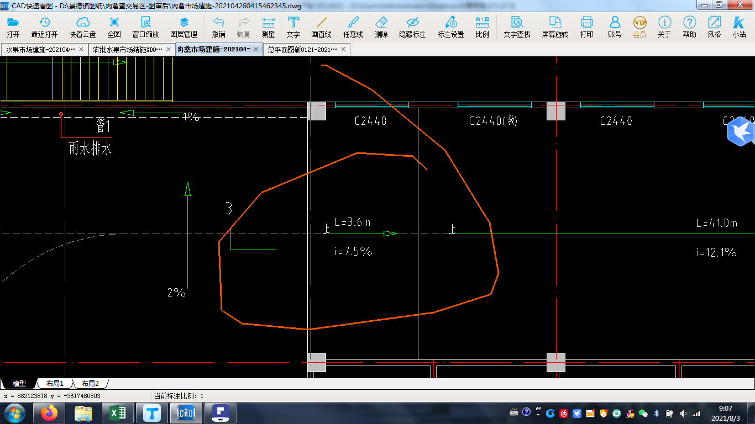This screenshot has height=424, width=755.
Task: Click the WeChat tray icon
Action: [643, 413]
